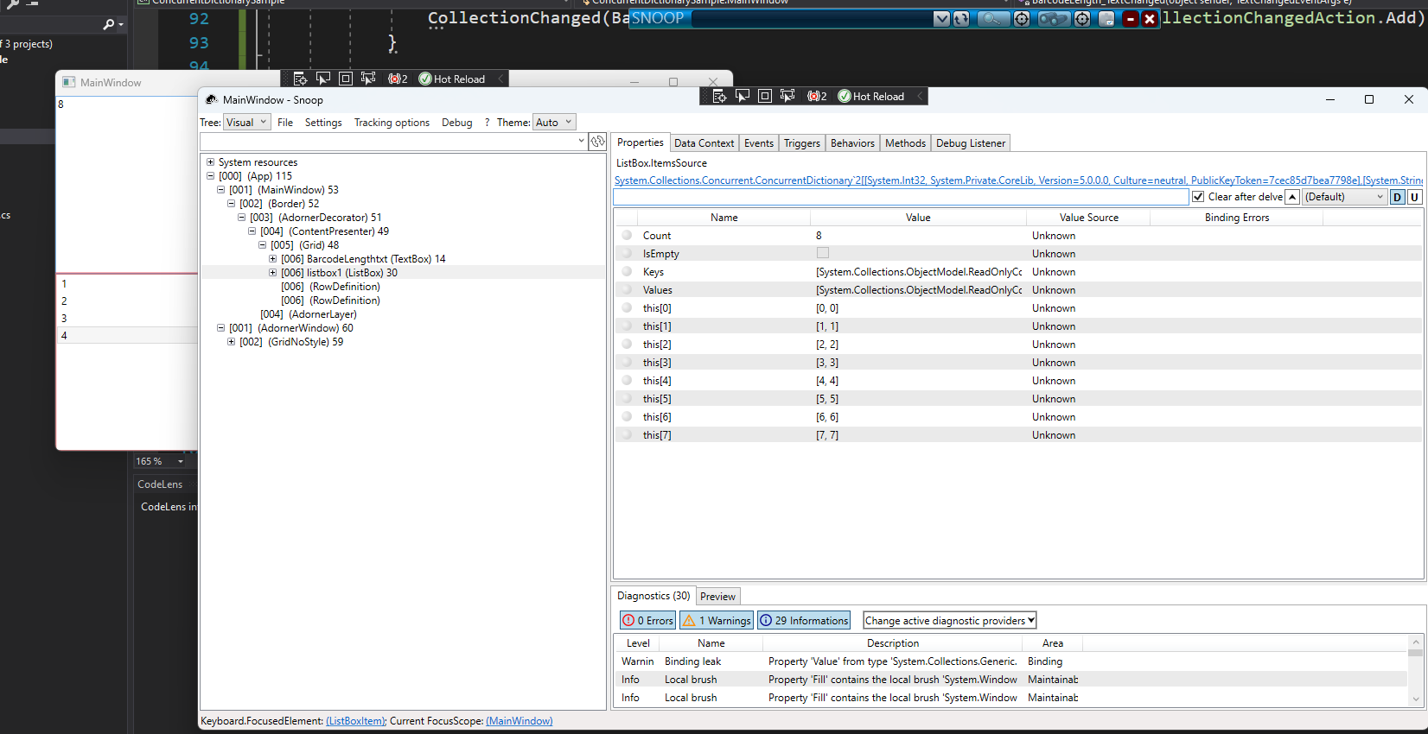This screenshot has width=1428, height=734.
Task: Click the (MainWindow) focus scope link
Action: pos(520,721)
